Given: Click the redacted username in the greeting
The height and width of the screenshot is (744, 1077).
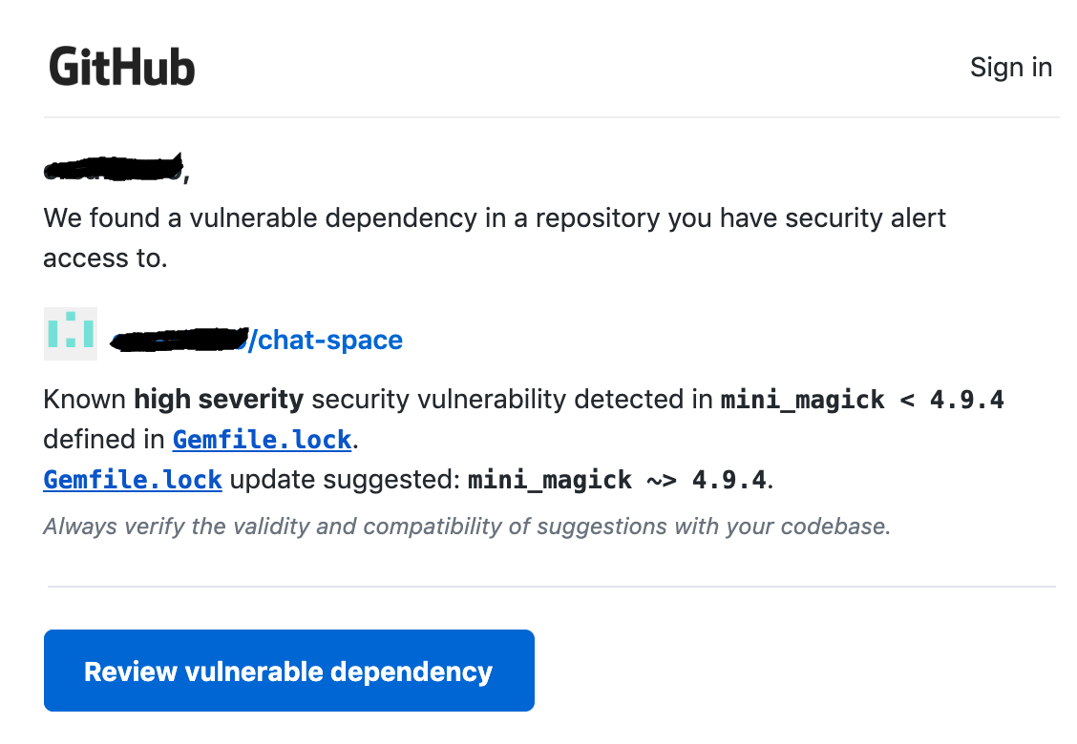Looking at the screenshot, I should click(x=113, y=170).
